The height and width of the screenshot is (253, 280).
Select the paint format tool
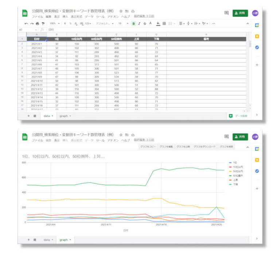(42, 23)
